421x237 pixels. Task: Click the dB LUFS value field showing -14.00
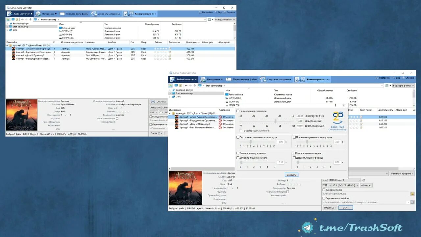(300, 116)
